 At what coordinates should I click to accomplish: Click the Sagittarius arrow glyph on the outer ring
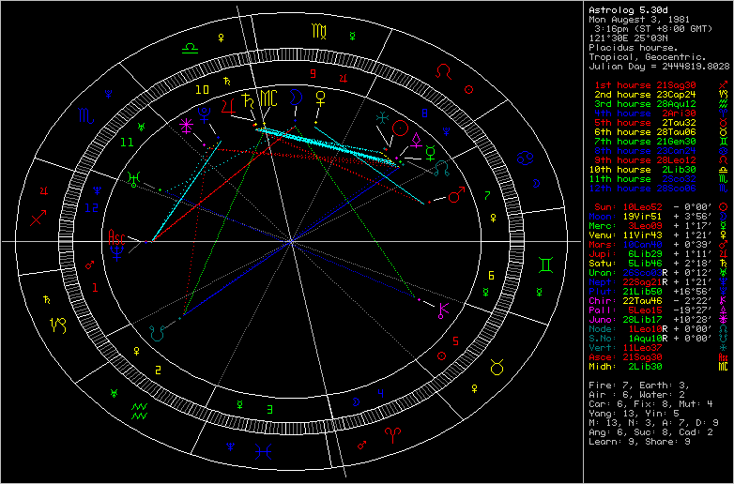pos(40,219)
